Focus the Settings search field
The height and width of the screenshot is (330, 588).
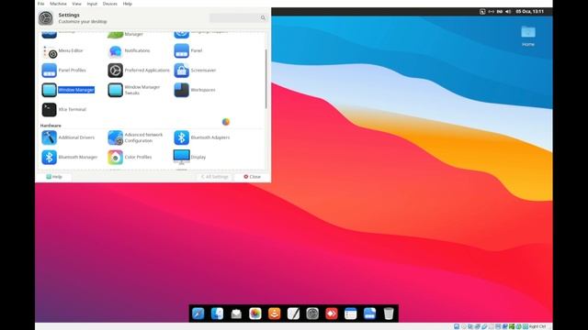coord(238,18)
